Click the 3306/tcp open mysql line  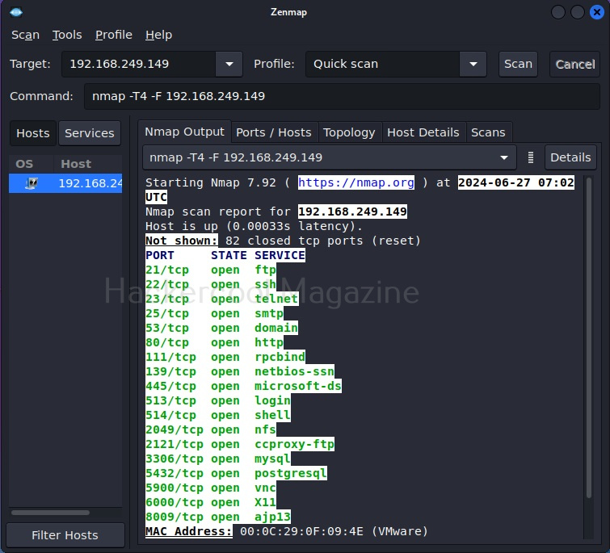tap(218, 459)
